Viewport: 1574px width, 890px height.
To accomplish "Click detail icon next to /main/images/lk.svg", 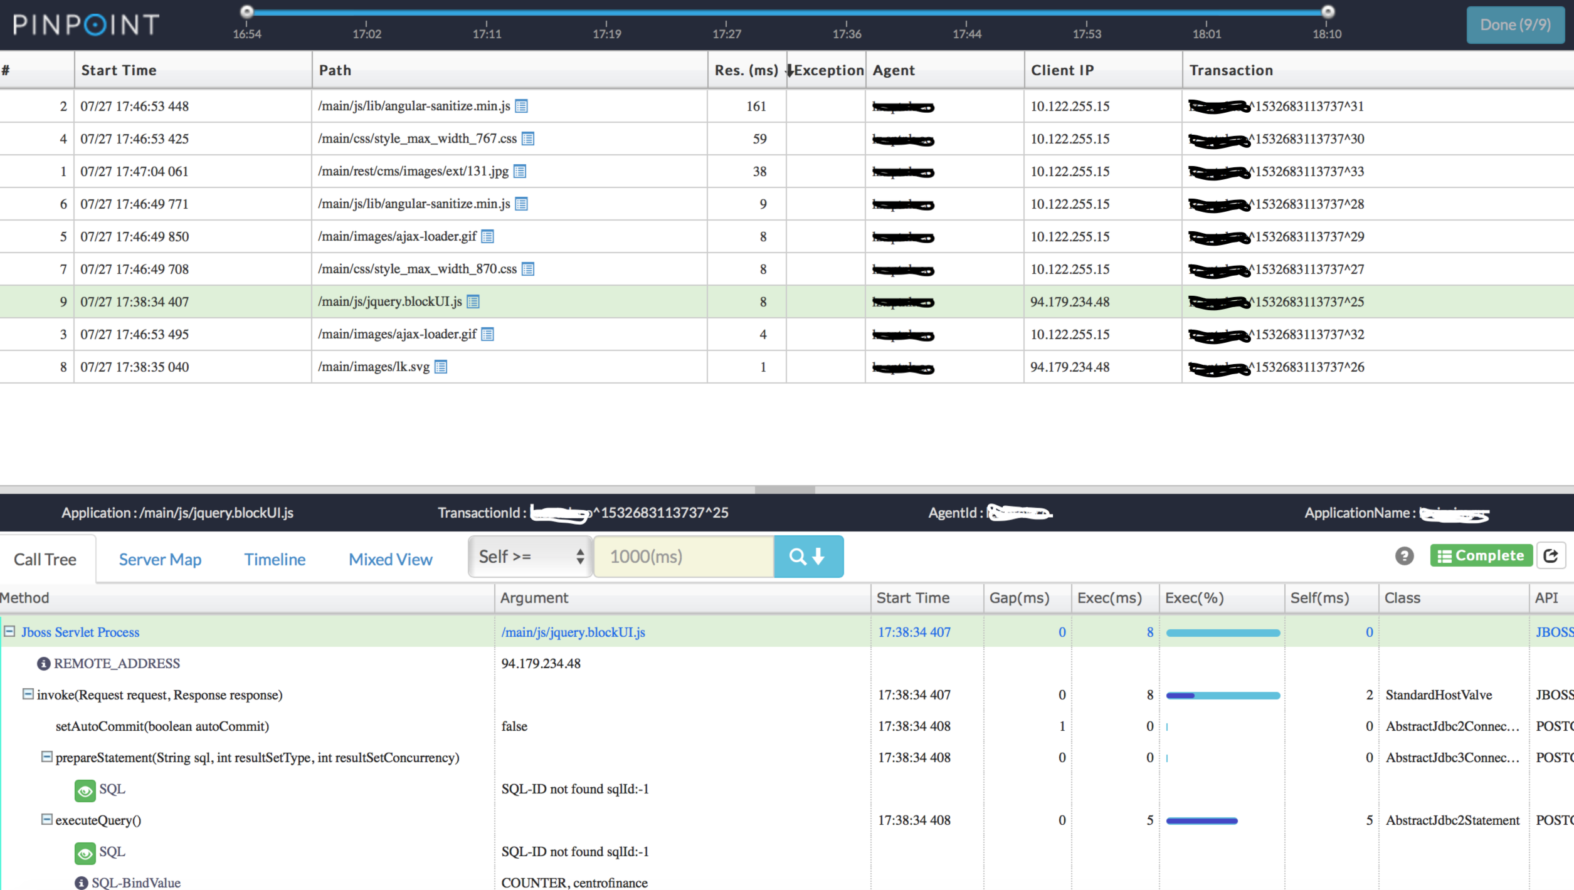I will 441,367.
